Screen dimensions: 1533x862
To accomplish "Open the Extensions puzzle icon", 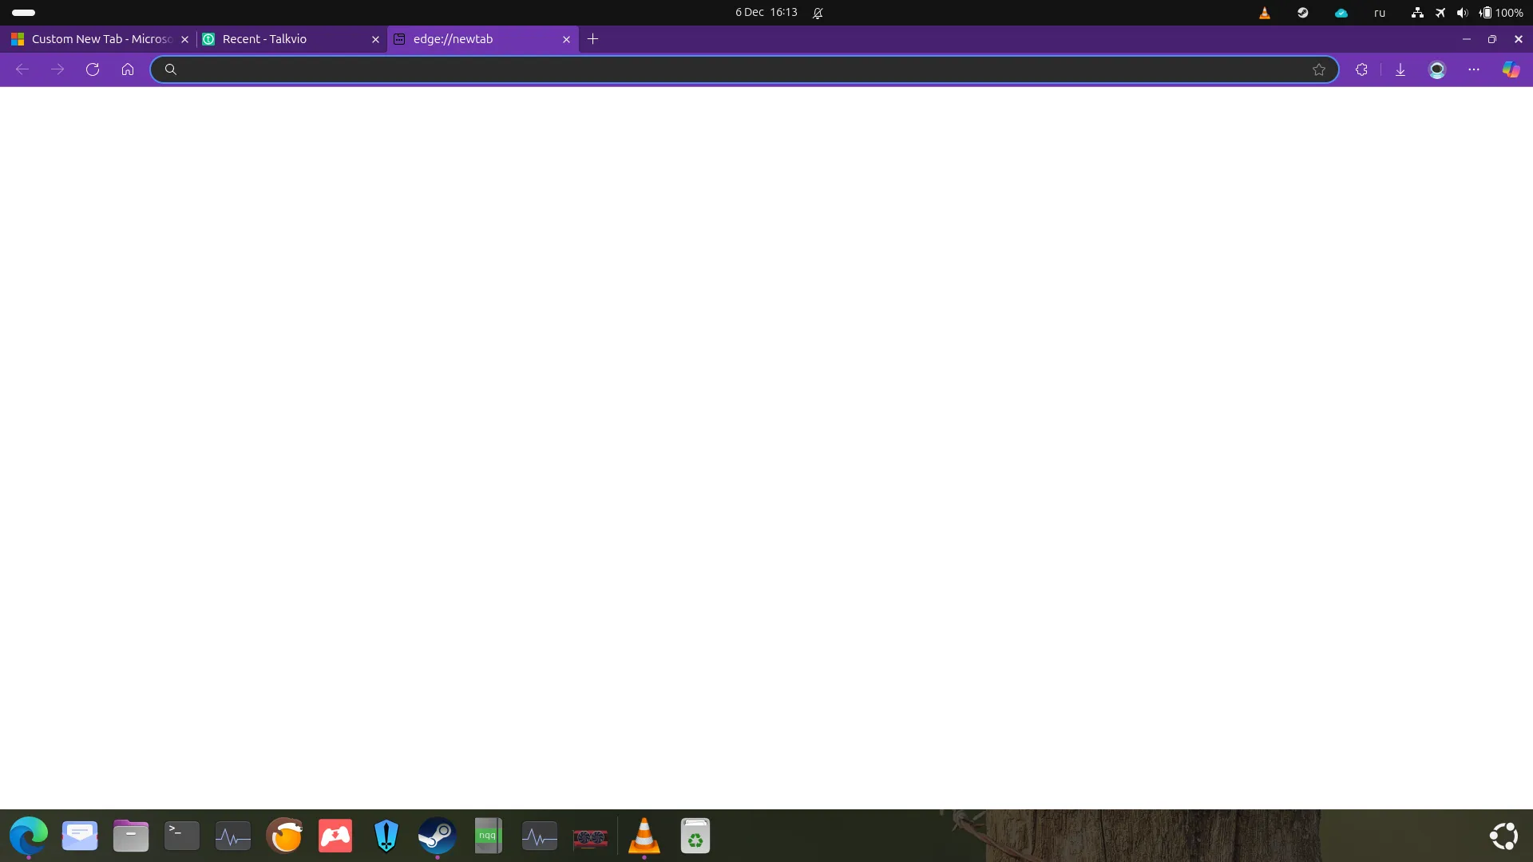I will coord(1361,69).
